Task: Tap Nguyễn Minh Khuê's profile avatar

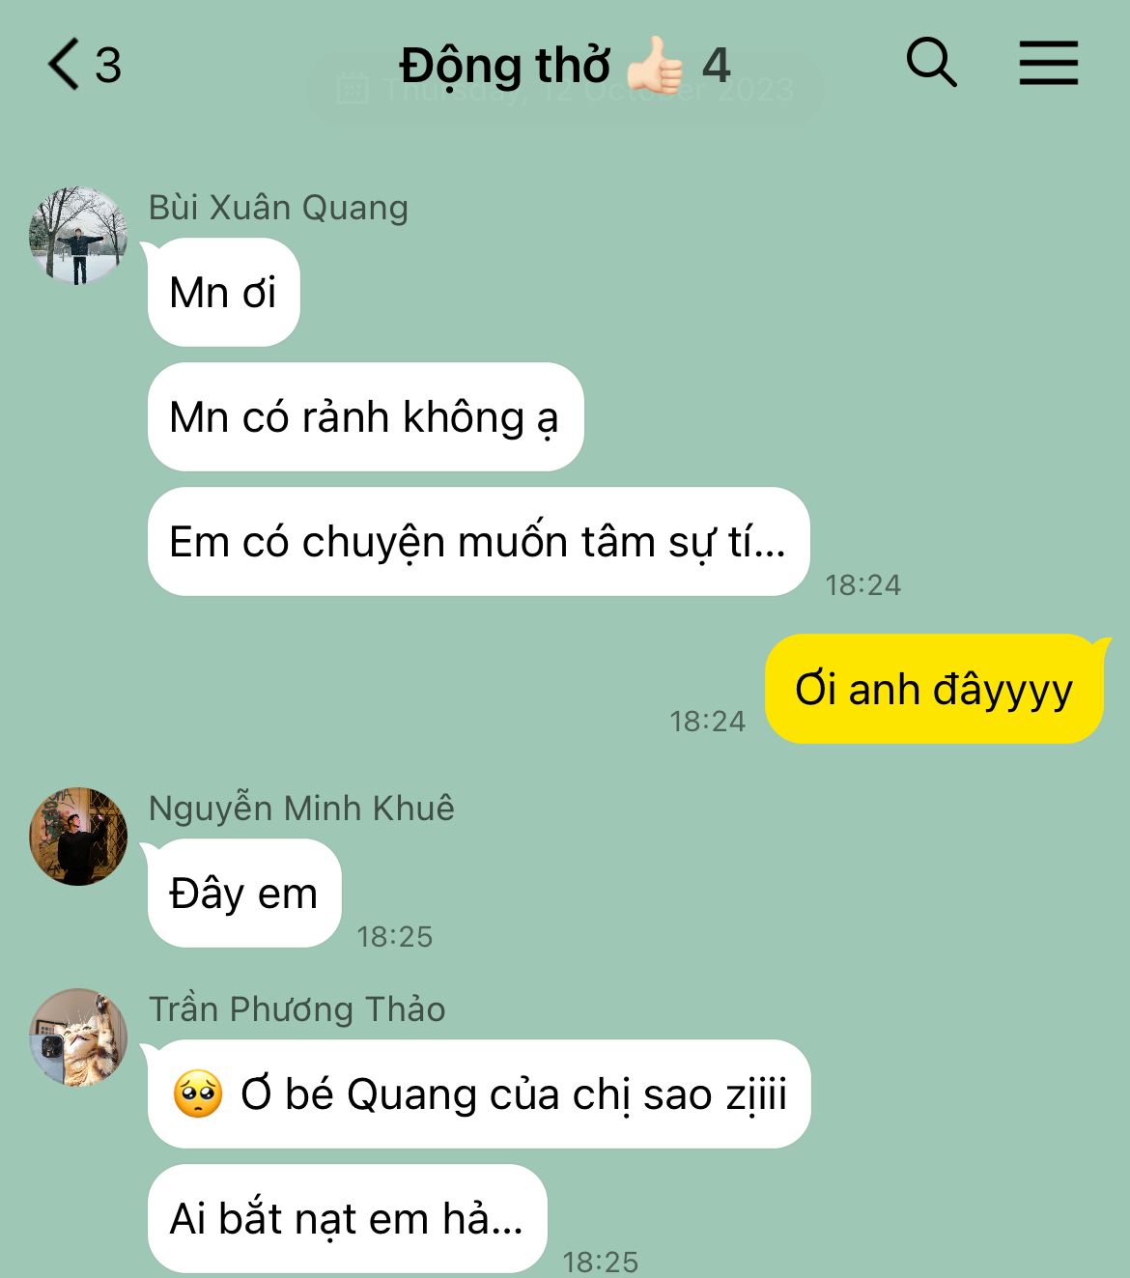Action: click(78, 837)
